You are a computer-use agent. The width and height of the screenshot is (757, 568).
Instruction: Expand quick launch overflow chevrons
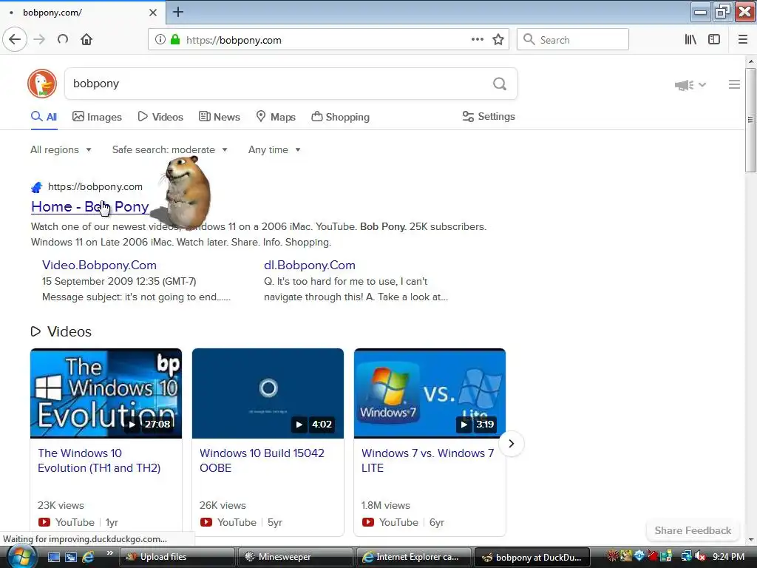coord(109,553)
